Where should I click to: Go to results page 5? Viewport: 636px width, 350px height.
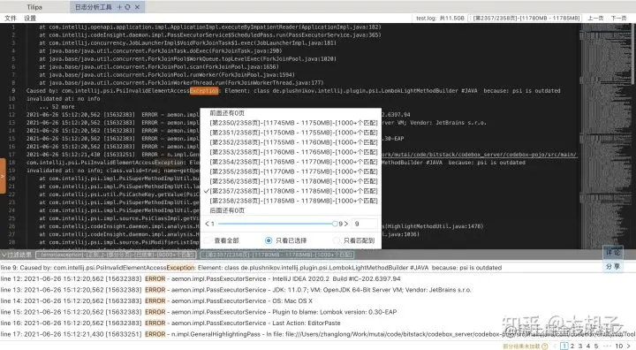pos(596,346)
